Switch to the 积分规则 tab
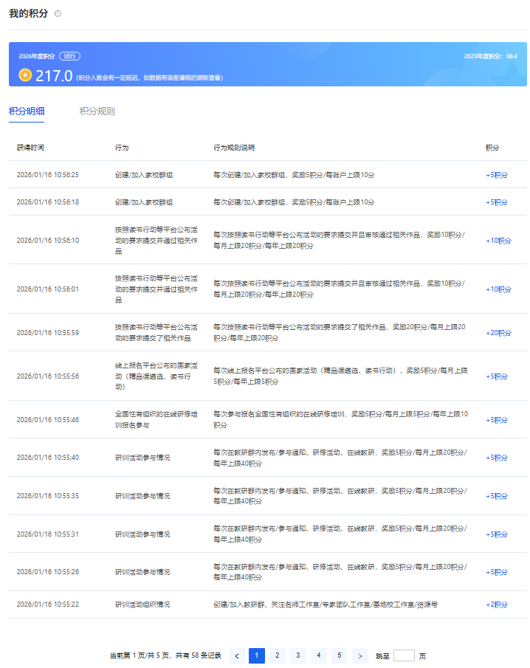Screen dimensions: 530x668 pyautogui.click(x=97, y=111)
